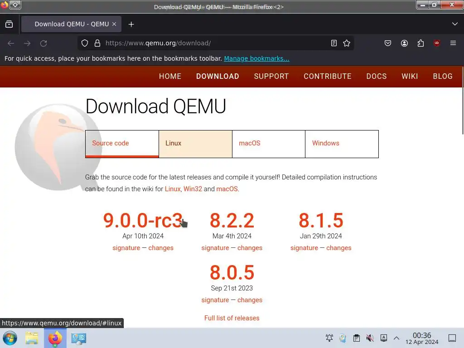Open clipboard tray icon

click(x=357, y=338)
